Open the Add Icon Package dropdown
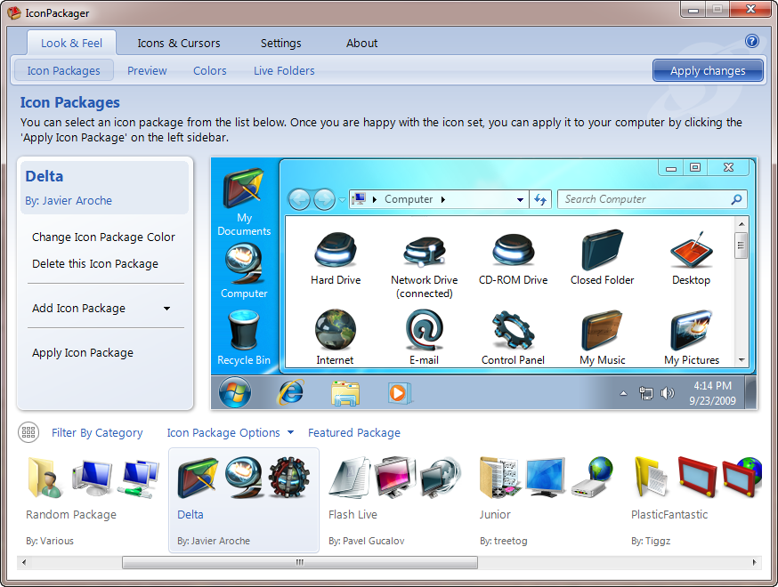Image resolution: width=778 pixels, height=587 pixels. point(166,309)
